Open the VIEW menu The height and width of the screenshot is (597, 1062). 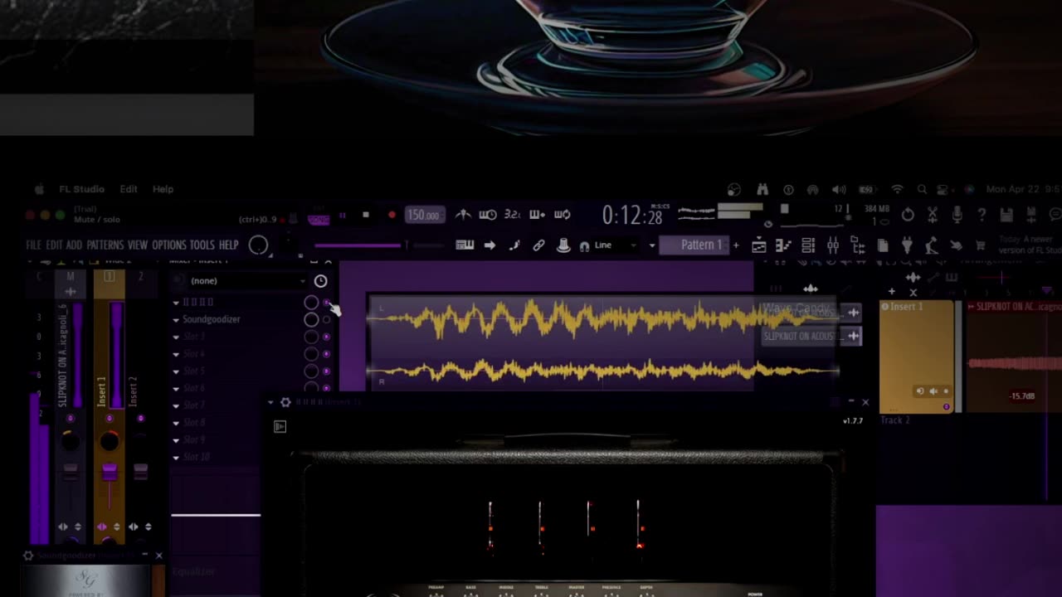coord(138,245)
